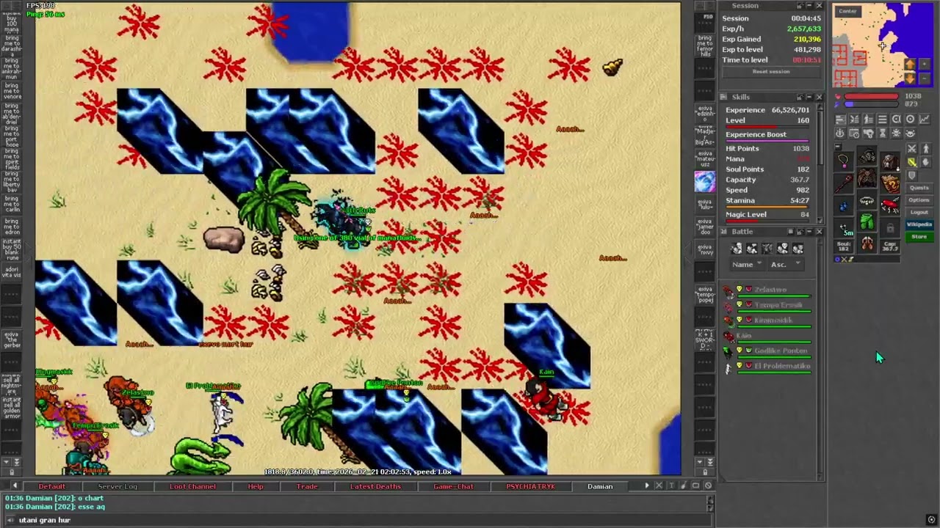Open the spider bestiary icon
This screenshot has width=940, height=528.
point(896,133)
